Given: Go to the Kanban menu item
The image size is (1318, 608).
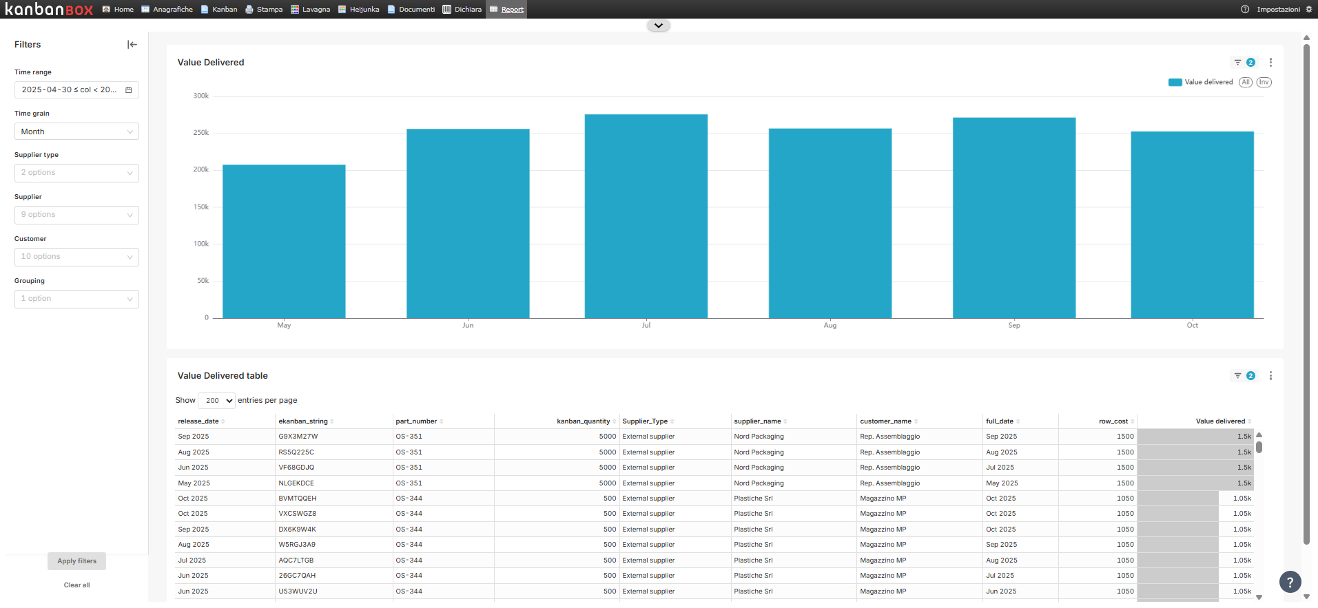Looking at the screenshot, I should click(x=219, y=10).
